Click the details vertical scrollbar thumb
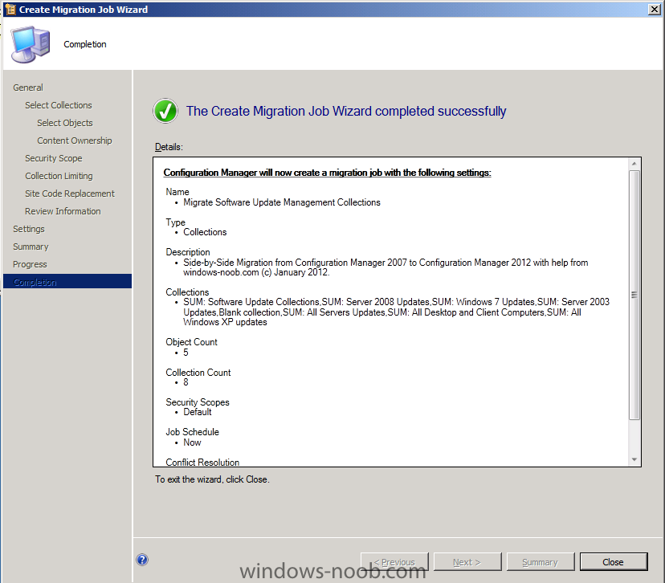This screenshot has height=583, width=665. tap(634, 295)
